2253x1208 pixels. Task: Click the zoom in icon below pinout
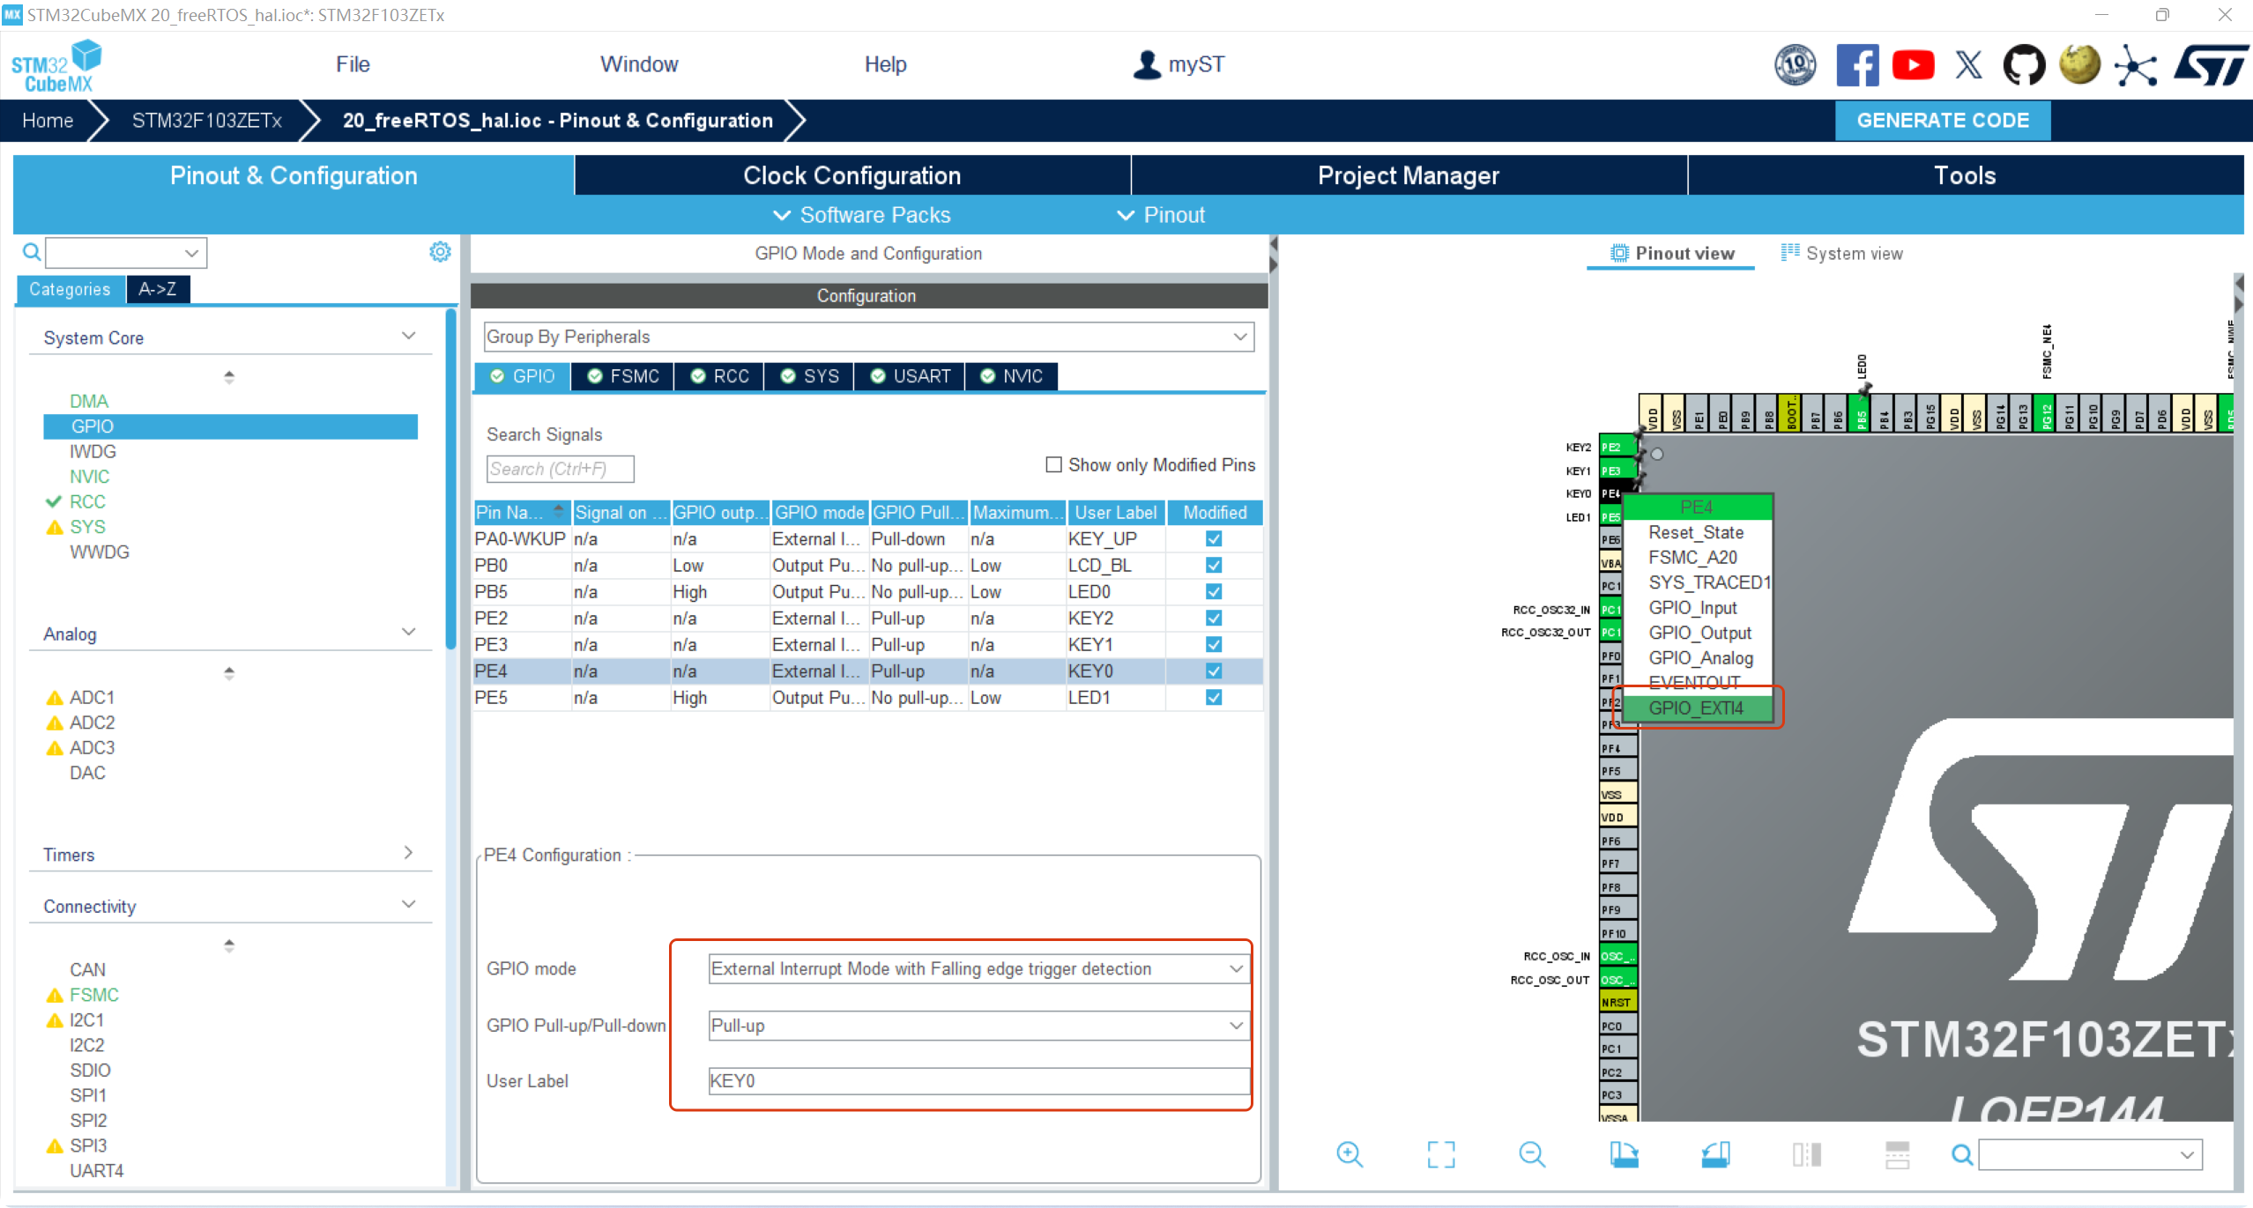click(x=1349, y=1154)
